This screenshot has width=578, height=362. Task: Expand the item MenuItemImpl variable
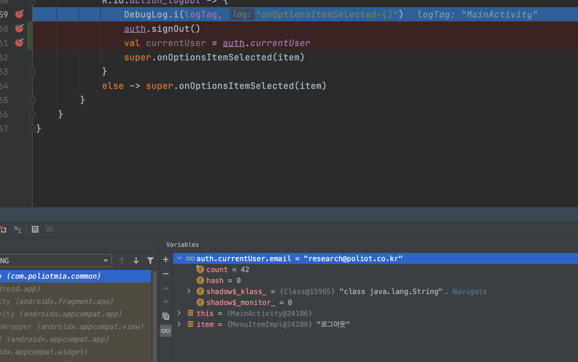coord(179,324)
